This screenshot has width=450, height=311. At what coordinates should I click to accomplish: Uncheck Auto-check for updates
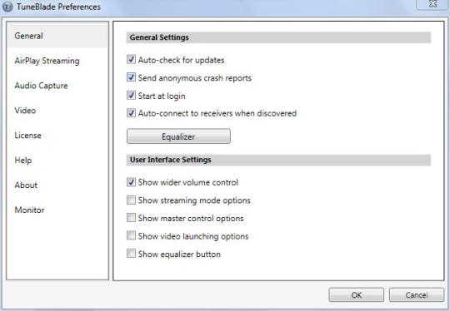tap(131, 60)
